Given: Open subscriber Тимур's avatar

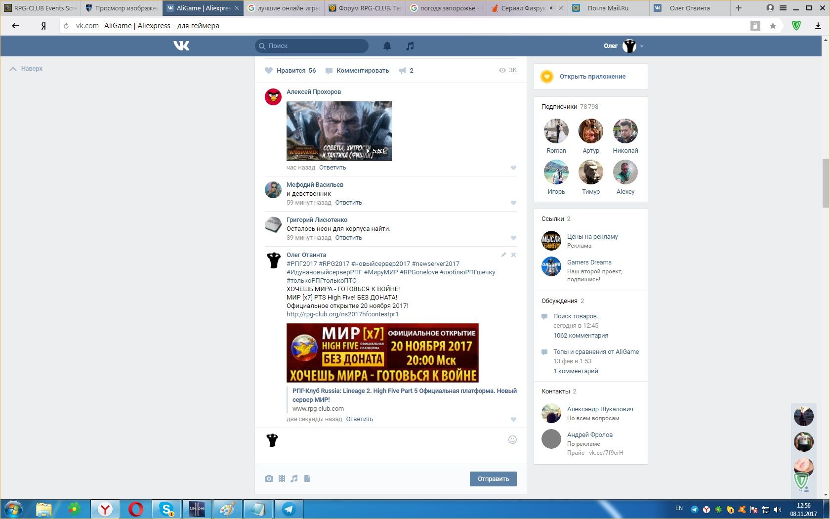Looking at the screenshot, I should tap(591, 172).
